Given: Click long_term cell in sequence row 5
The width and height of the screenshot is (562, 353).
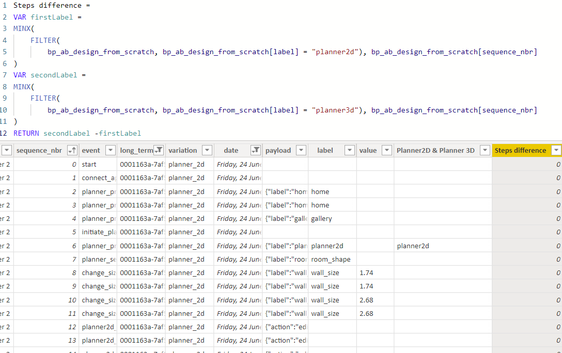Looking at the screenshot, I should pyautogui.click(x=142, y=232).
